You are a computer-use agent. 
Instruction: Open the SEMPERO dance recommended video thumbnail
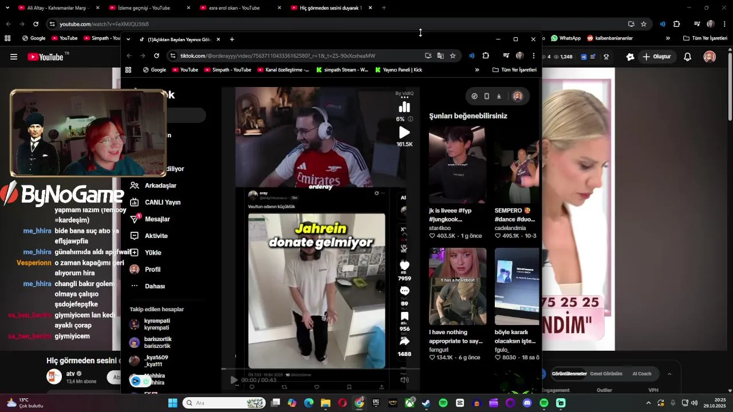tap(517, 165)
